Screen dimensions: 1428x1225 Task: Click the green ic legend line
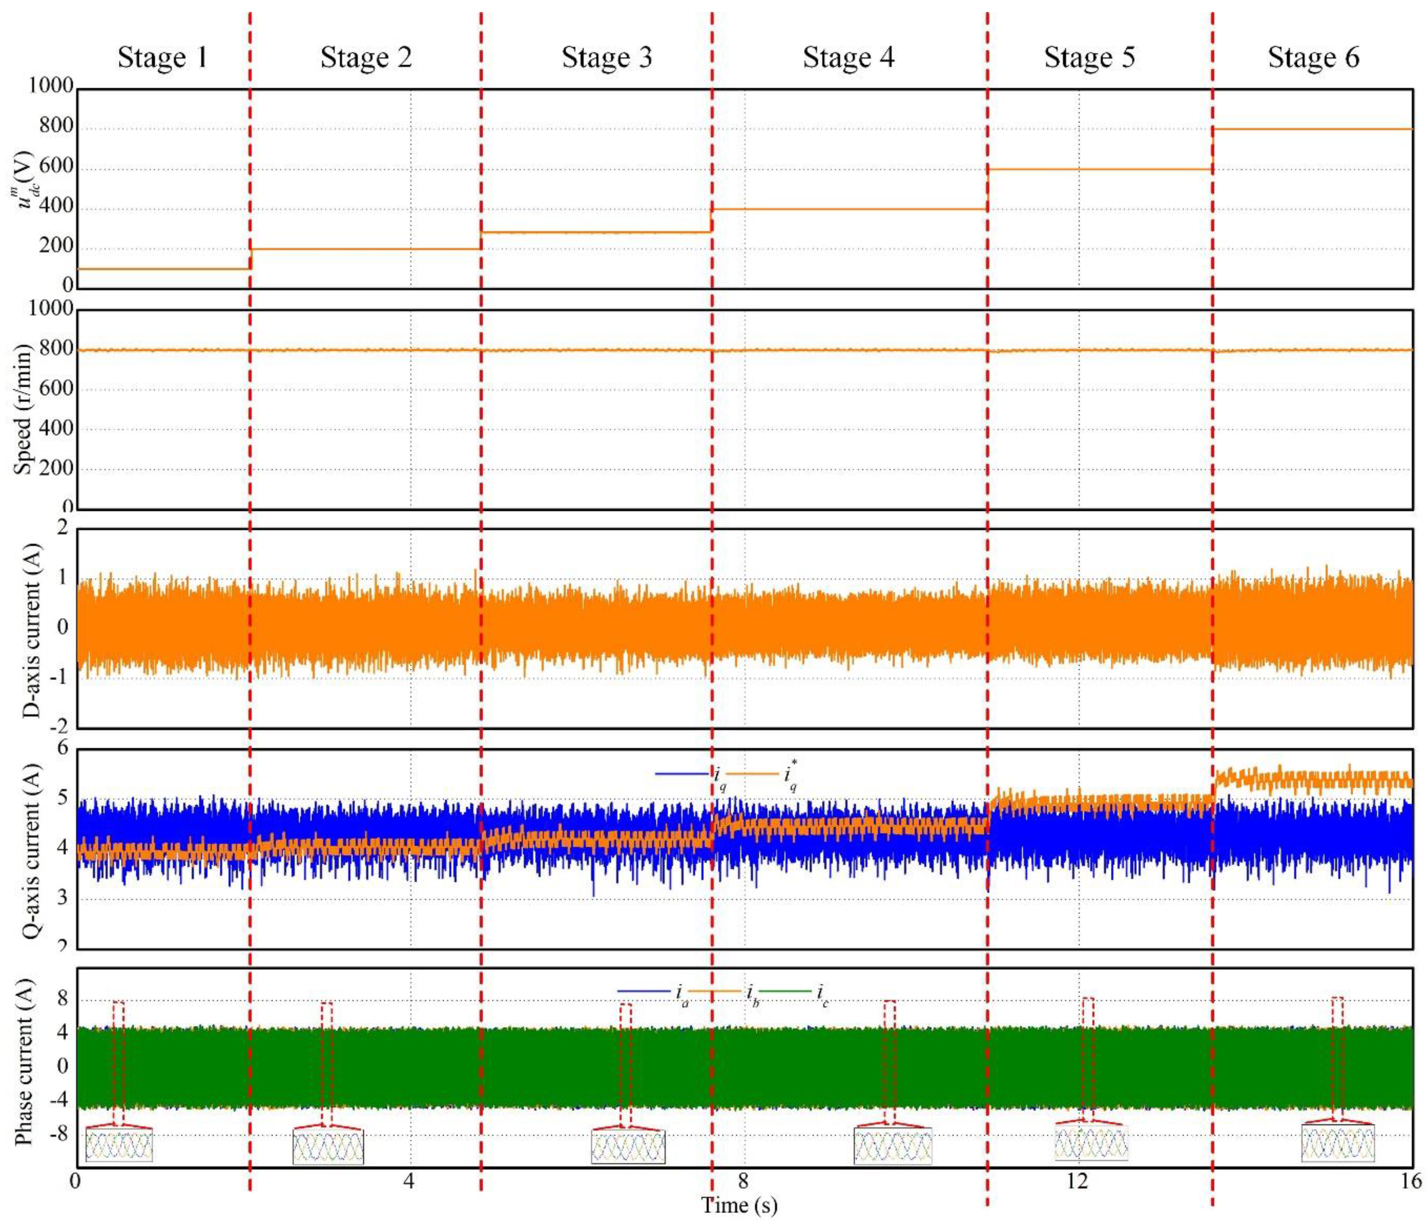point(785,991)
